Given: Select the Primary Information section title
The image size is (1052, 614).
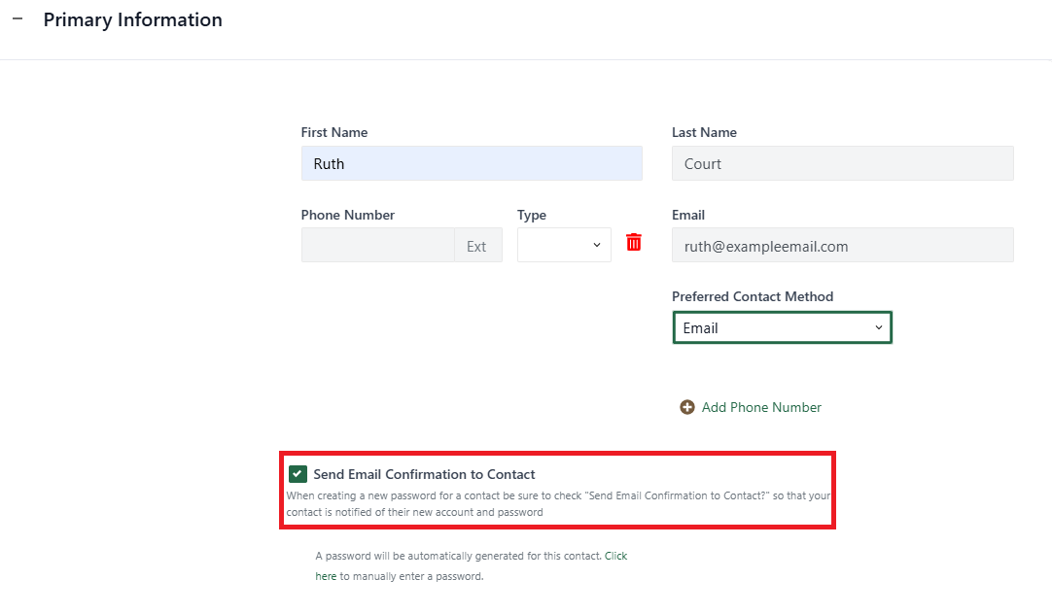Looking at the screenshot, I should pos(132,19).
